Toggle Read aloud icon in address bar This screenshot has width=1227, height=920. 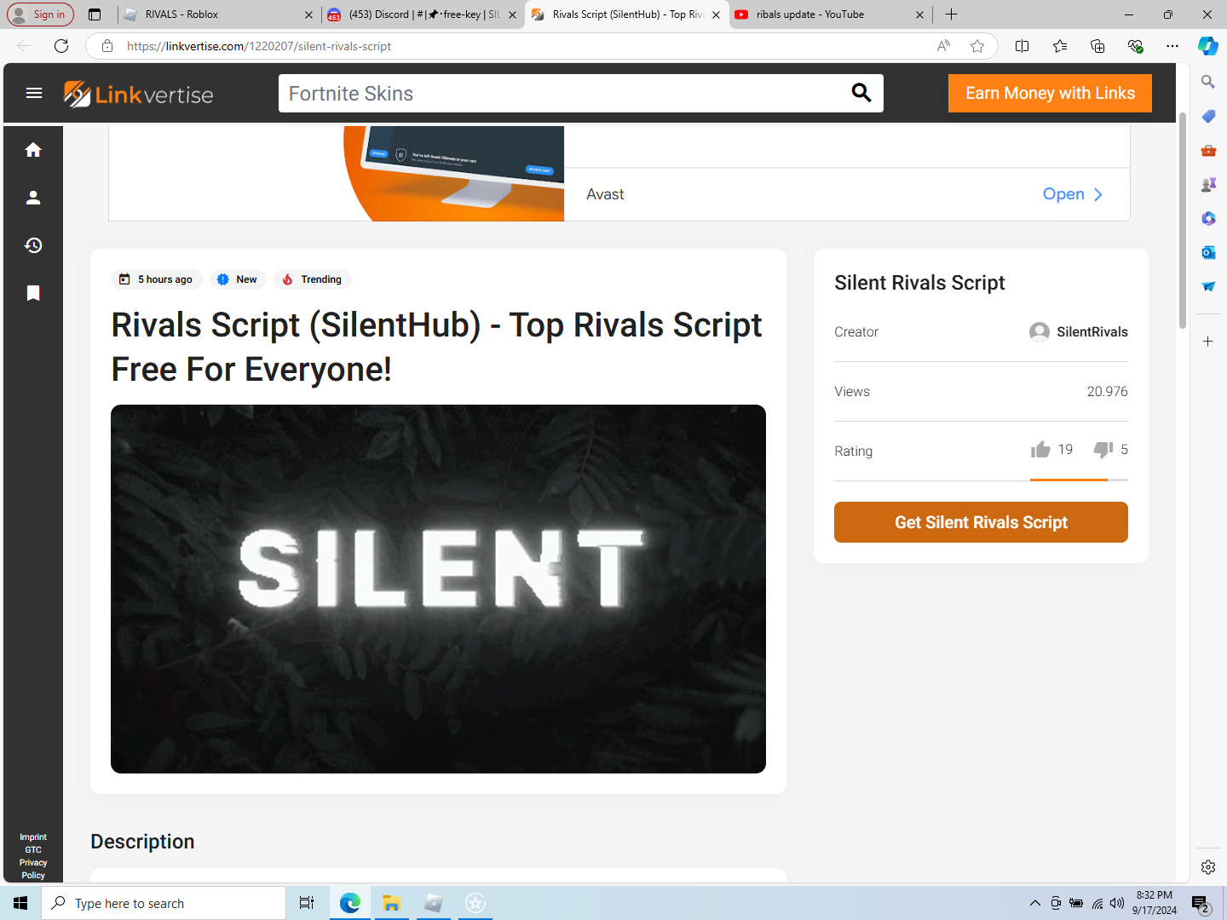coord(943,46)
